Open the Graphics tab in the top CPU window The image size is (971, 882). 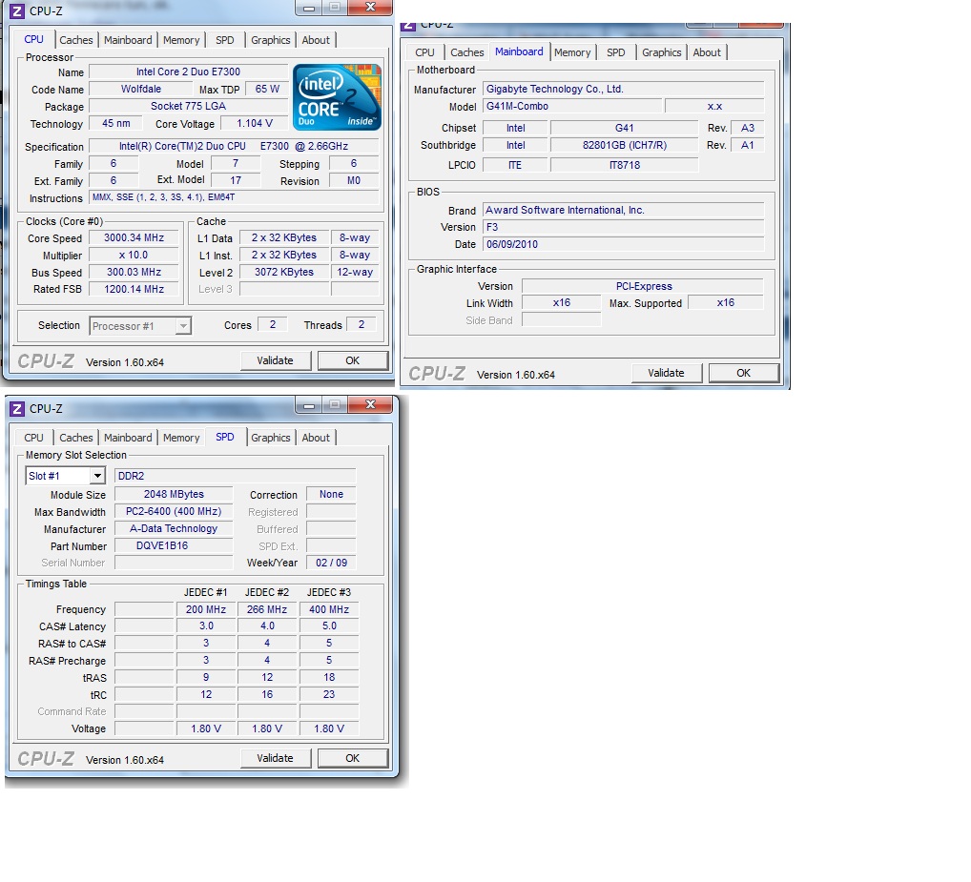pos(270,40)
